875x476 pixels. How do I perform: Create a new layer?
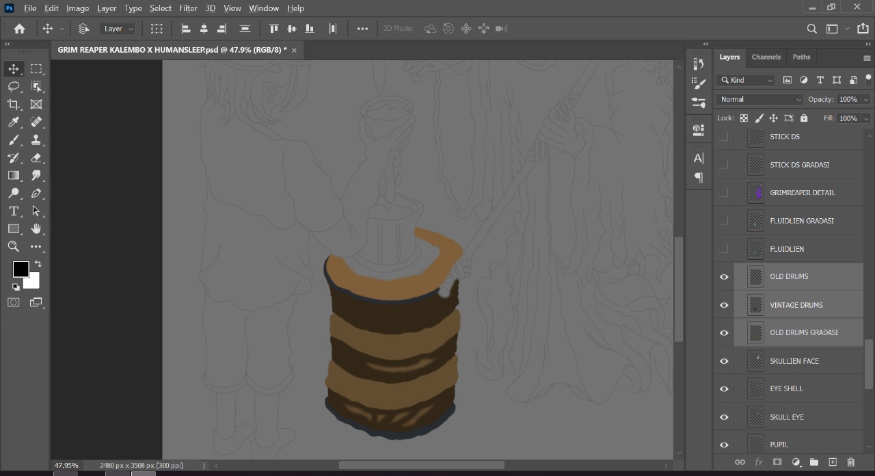coord(833,462)
